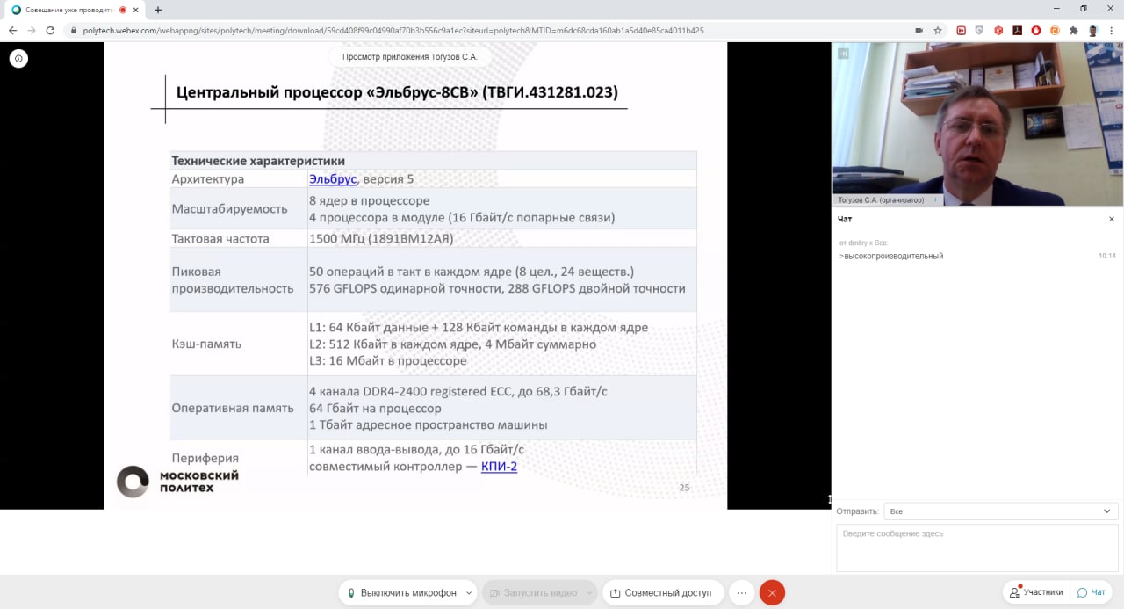The height and width of the screenshot is (609, 1124).
Task: Open more options ellipsis button
Action: pyautogui.click(x=742, y=592)
